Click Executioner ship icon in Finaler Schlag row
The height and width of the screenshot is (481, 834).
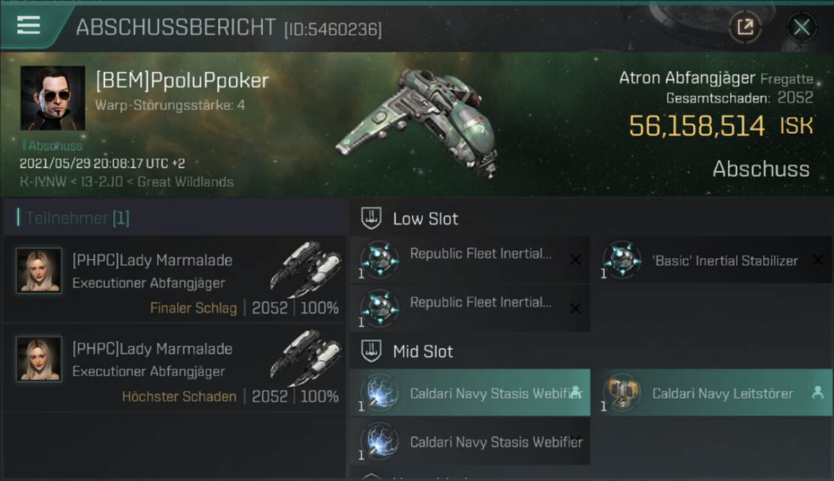(x=305, y=269)
